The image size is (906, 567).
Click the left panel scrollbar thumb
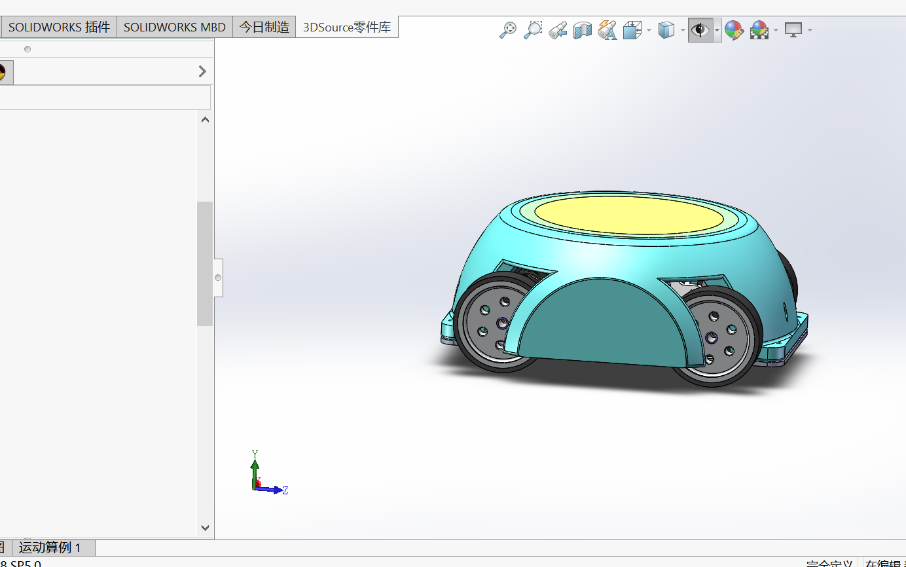click(205, 263)
